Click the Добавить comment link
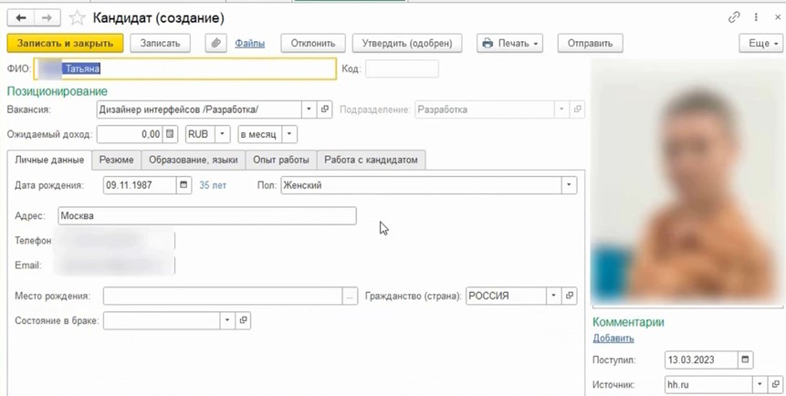This screenshot has height=396, width=786. [x=613, y=339]
